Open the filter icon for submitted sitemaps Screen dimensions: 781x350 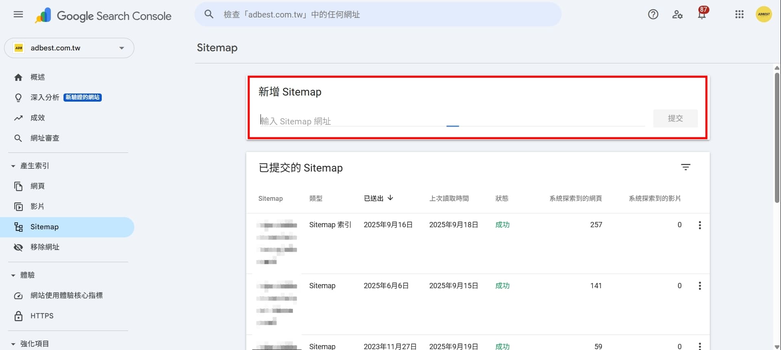click(686, 167)
